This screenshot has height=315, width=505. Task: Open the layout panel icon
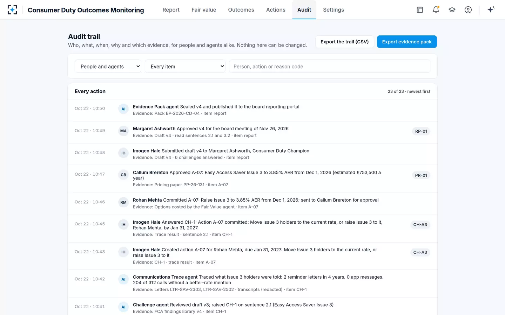point(420,10)
